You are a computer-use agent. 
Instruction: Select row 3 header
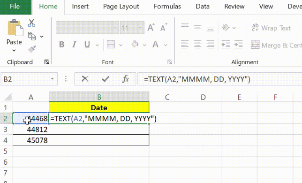pyautogui.click(x=7, y=129)
